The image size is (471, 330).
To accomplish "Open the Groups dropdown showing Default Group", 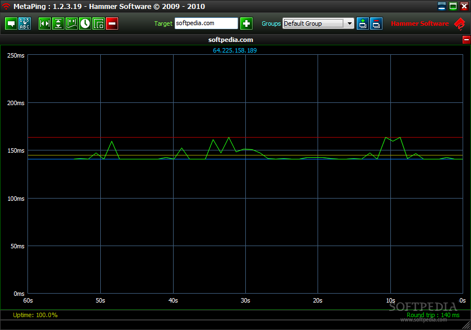I will point(318,23).
